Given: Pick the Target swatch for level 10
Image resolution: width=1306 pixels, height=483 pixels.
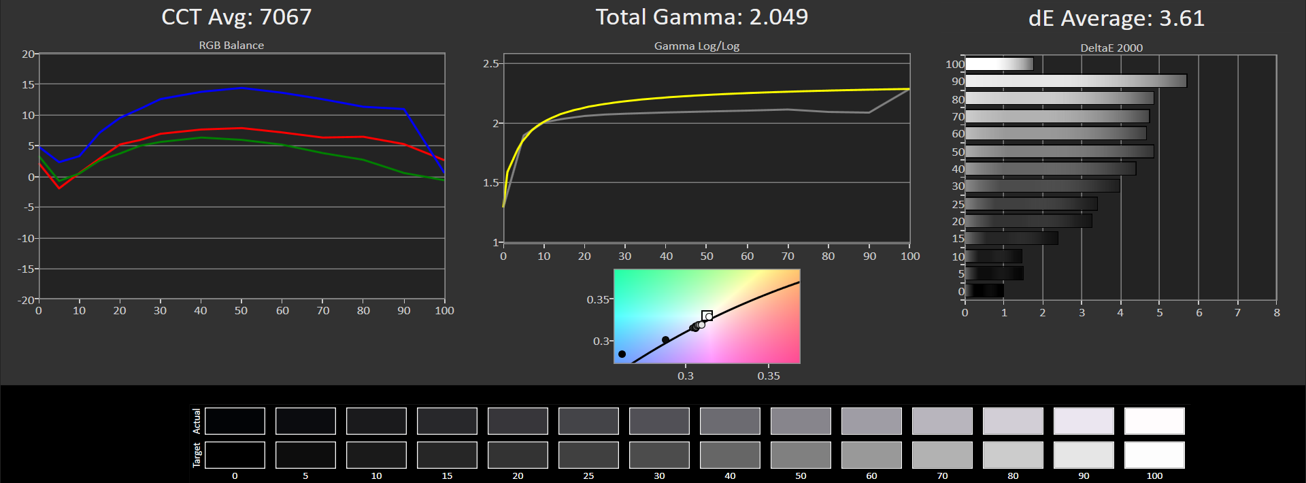Looking at the screenshot, I should (x=376, y=455).
